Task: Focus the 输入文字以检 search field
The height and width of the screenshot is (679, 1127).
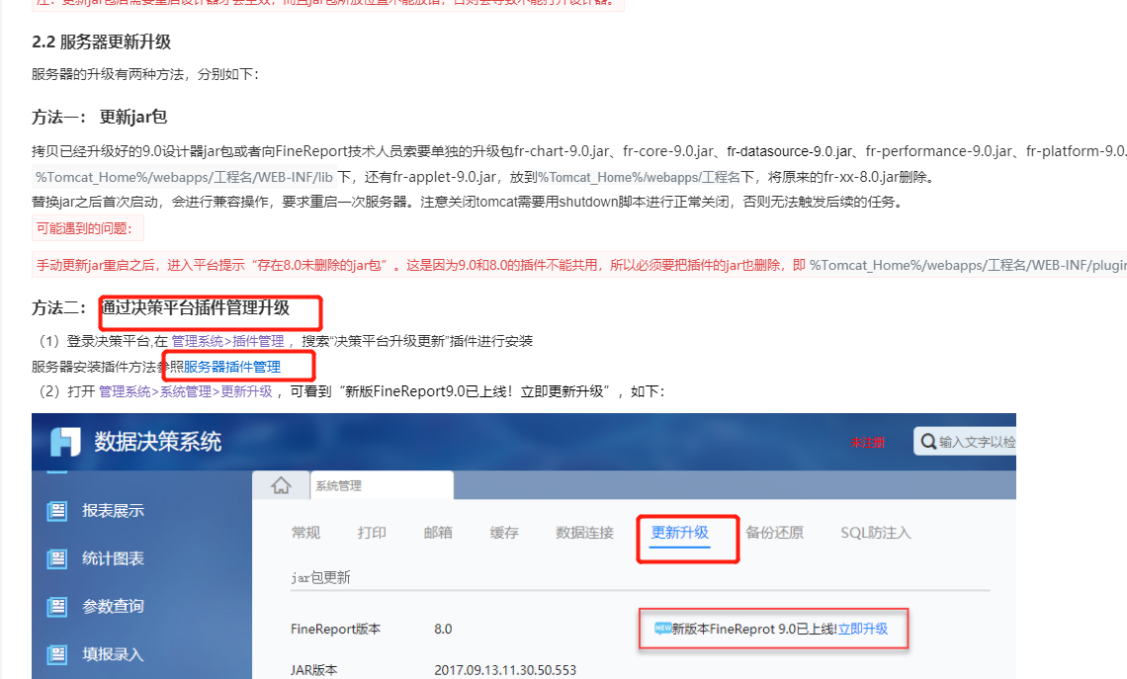Action: point(965,441)
